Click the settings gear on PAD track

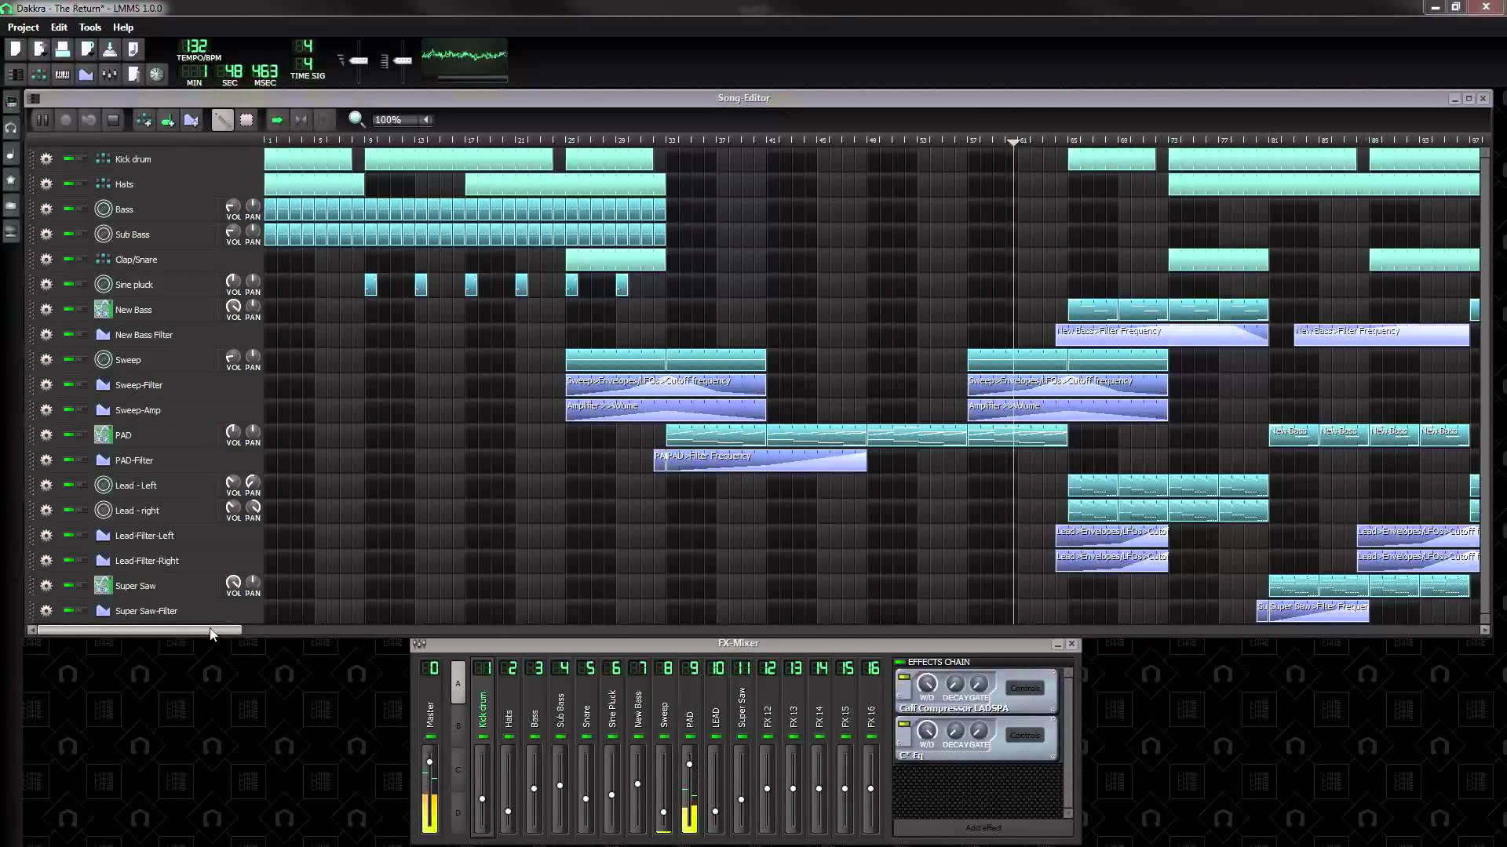(x=46, y=434)
